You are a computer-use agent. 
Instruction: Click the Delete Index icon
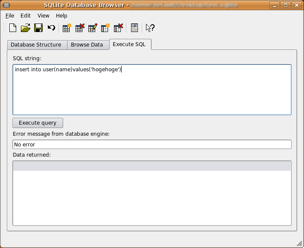tap(118, 28)
